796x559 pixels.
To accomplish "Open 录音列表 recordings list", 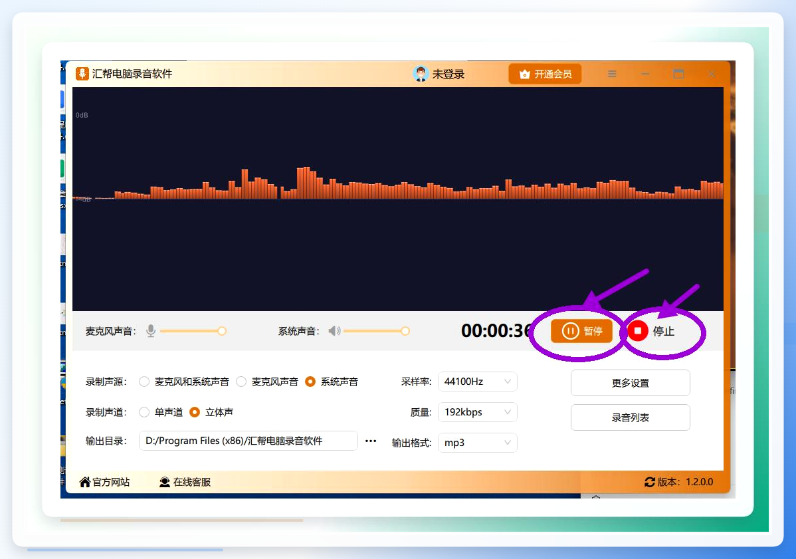I will [x=631, y=417].
